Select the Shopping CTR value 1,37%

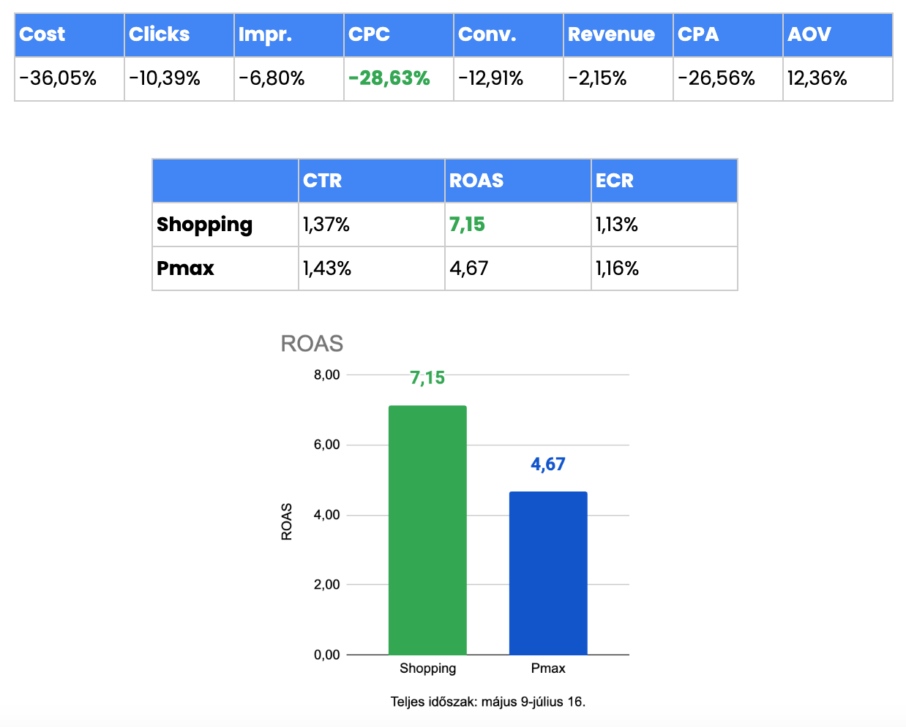(326, 225)
